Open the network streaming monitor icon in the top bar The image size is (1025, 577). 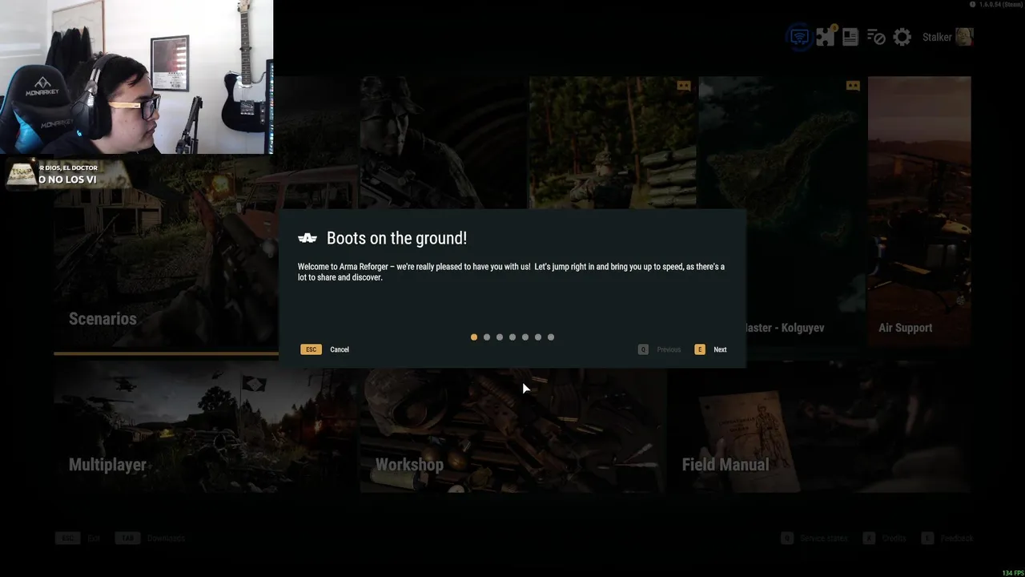(x=799, y=37)
